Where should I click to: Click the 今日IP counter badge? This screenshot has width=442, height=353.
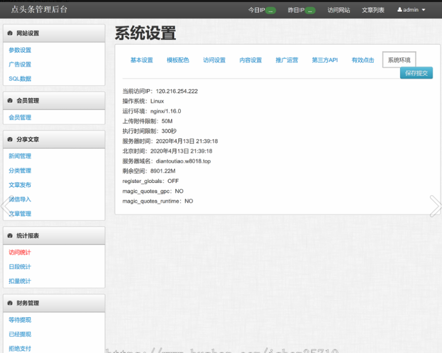[x=270, y=10]
